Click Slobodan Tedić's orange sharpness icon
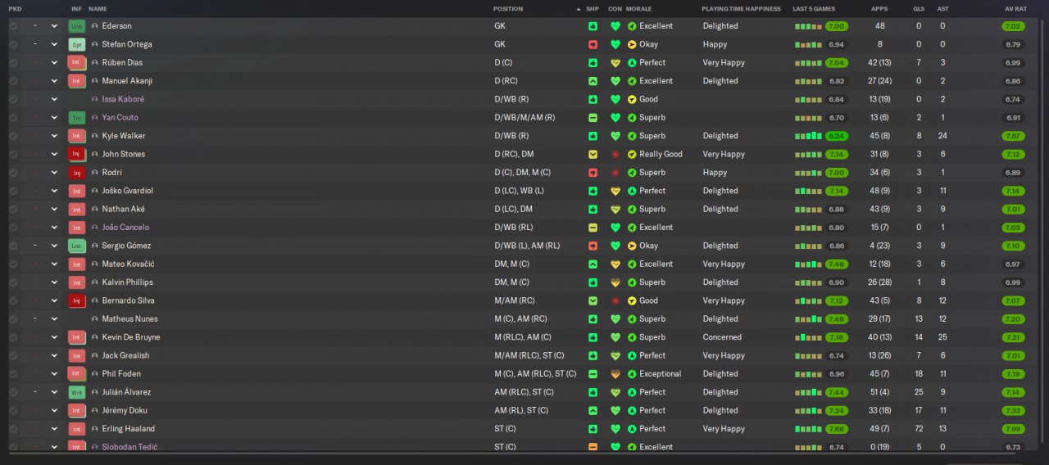Image resolution: width=1049 pixels, height=465 pixels. [x=593, y=447]
